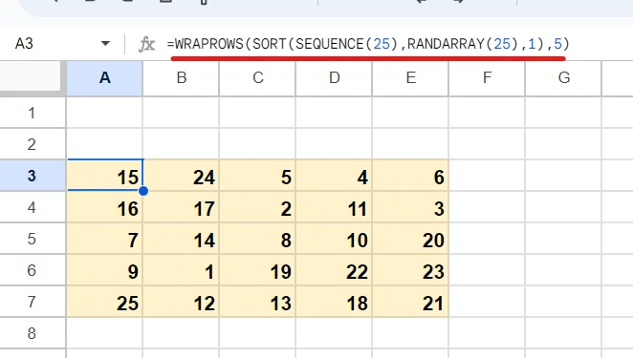Select row 2 header

(33, 144)
